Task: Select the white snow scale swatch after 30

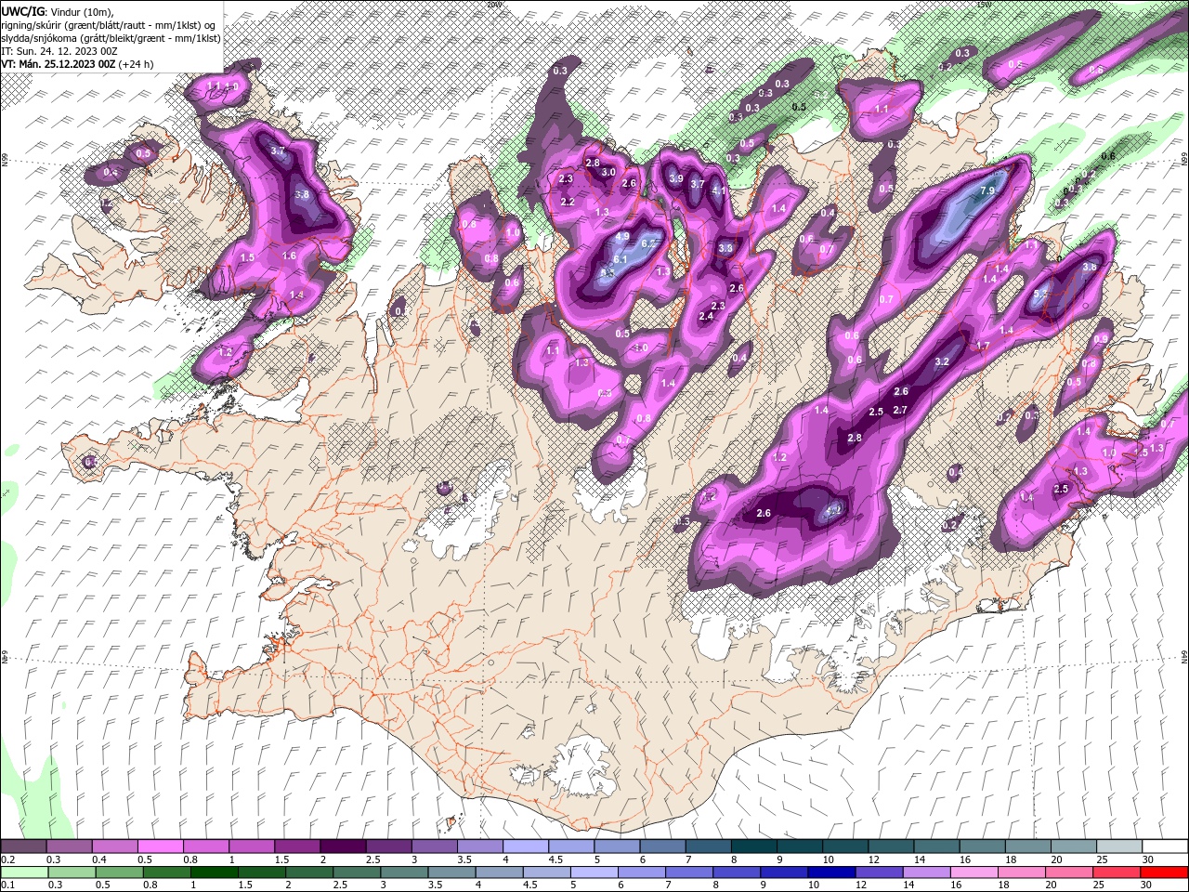Action: tap(1164, 846)
